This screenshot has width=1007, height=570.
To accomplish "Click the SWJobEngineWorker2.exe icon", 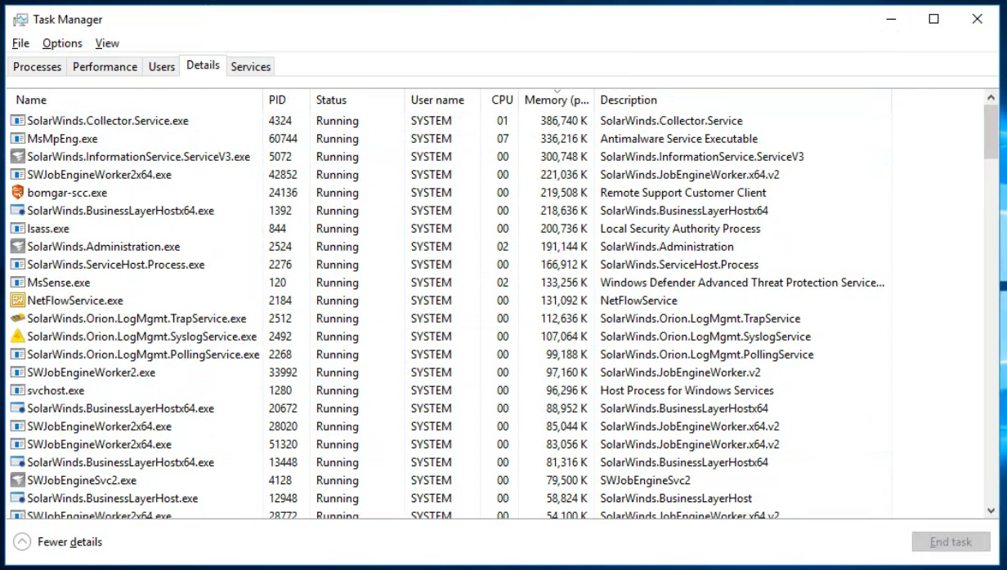I will pos(18,372).
